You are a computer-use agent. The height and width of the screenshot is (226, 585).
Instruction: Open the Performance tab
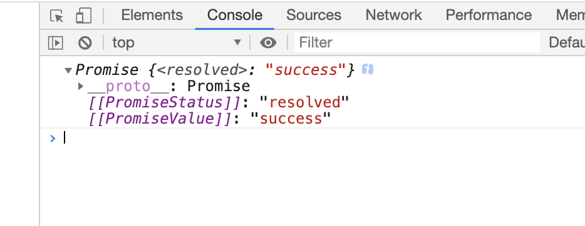coord(489,15)
